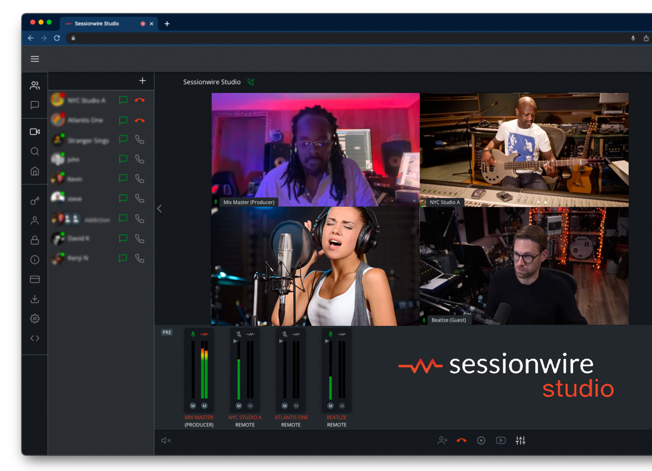Call john using the phone icon
The width and height of the screenshot is (652, 471).
pyautogui.click(x=139, y=159)
